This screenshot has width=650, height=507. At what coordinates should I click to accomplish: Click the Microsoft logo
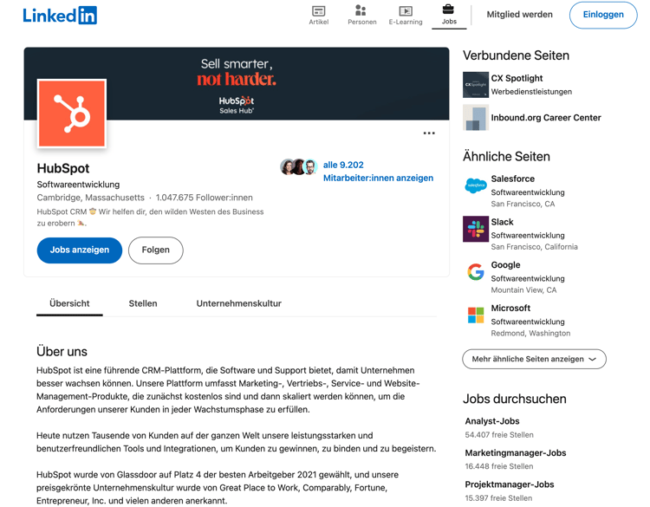tap(476, 315)
